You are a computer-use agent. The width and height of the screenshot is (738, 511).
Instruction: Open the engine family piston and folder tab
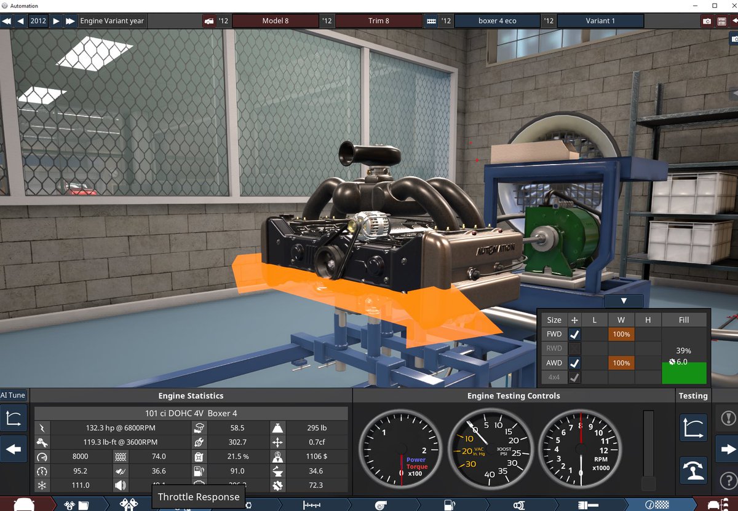77,504
